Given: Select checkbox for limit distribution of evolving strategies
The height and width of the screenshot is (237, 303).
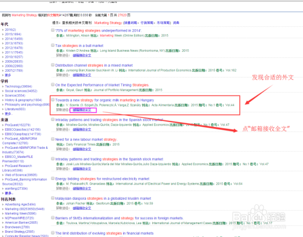Looking at the screenshot, I should pos(53,233).
